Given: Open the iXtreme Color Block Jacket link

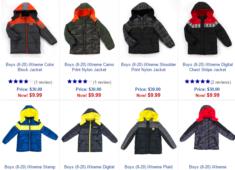Looking at the screenshot, I should [30, 67].
